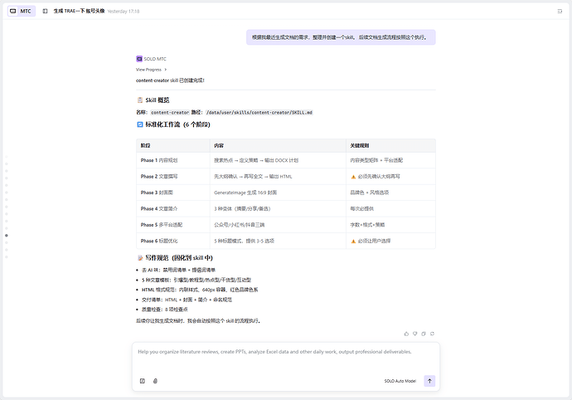The height and width of the screenshot is (400, 572).
Task: Click the attach file paperclip icon
Action: [x=155, y=381]
